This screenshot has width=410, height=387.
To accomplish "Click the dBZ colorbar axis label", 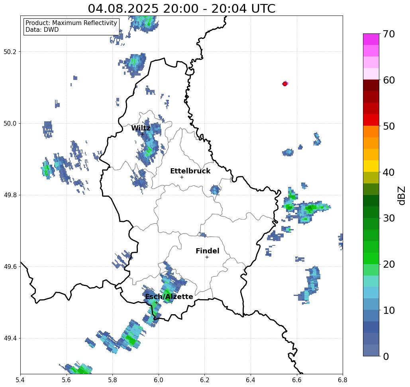I will pyautogui.click(x=401, y=195).
